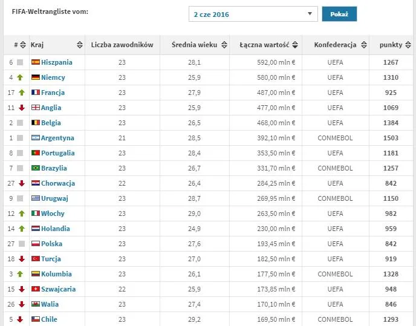Click the Brazilian flag icon beside Brazylia
The width and height of the screenshot is (416, 326).
36,168
